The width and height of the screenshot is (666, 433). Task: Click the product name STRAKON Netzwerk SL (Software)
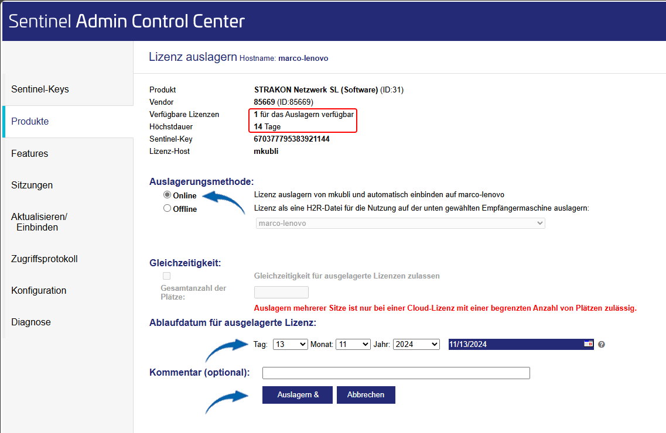click(x=316, y=90)
